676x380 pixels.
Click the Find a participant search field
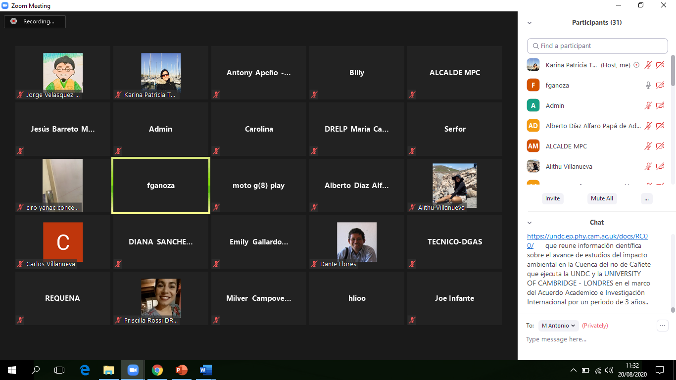click(597, 46)
